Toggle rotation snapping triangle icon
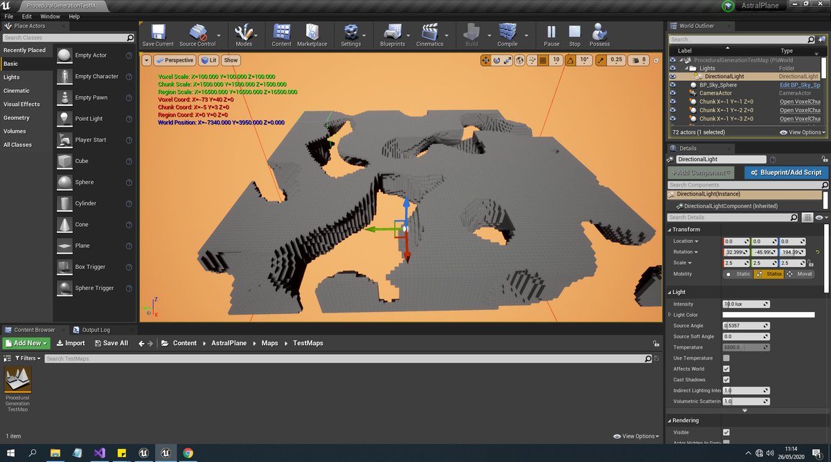The height and width of the screenshot is (462, 831). pos(570,60)
